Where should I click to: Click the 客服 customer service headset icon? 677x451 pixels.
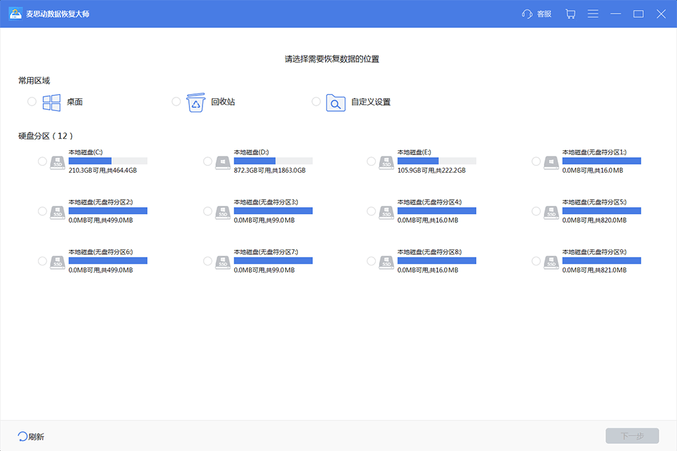527,14
